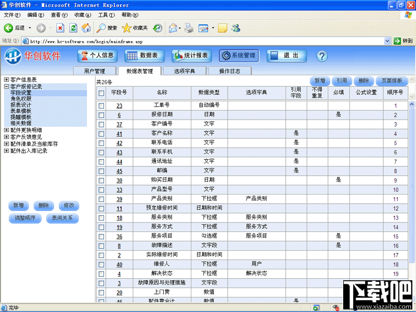Click the IE Forward arrow icon

coord(41,28)
